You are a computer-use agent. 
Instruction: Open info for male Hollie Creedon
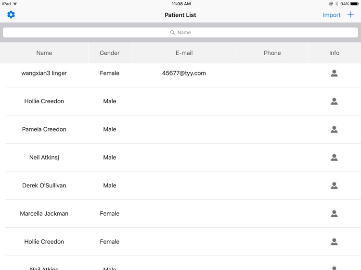coord(334,101)
